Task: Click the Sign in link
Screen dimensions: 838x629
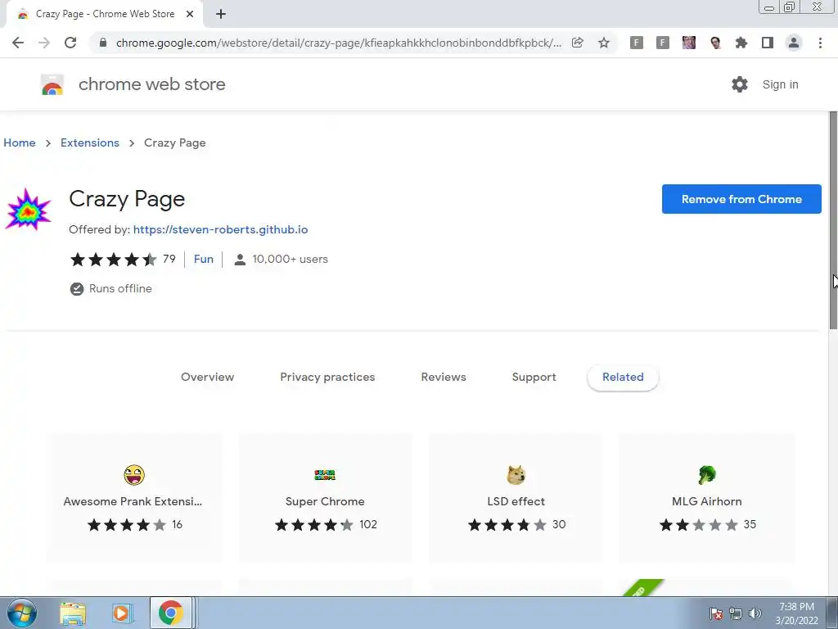Action: (780, 84)
